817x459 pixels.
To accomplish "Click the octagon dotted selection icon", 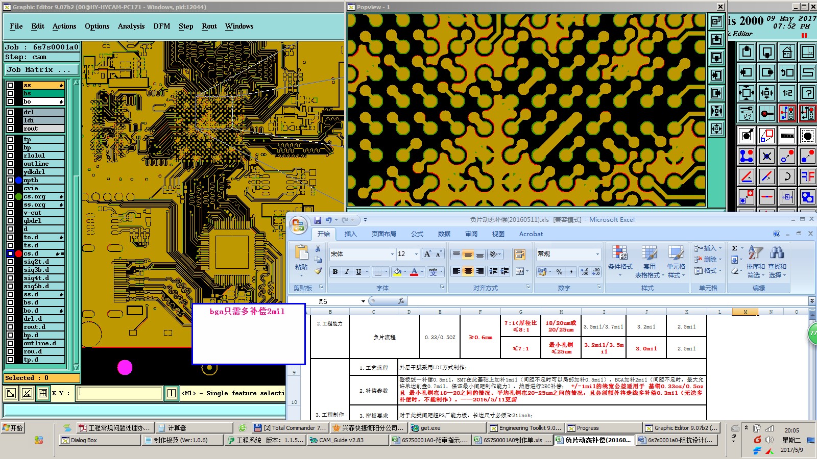I will click(x=807, y=136).
